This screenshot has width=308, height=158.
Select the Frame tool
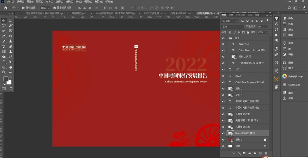11,31
